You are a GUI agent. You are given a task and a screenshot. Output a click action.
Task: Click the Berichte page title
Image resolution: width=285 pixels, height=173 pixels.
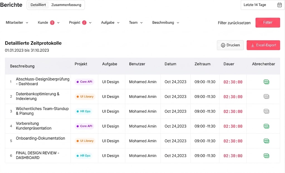coord(11,5)
